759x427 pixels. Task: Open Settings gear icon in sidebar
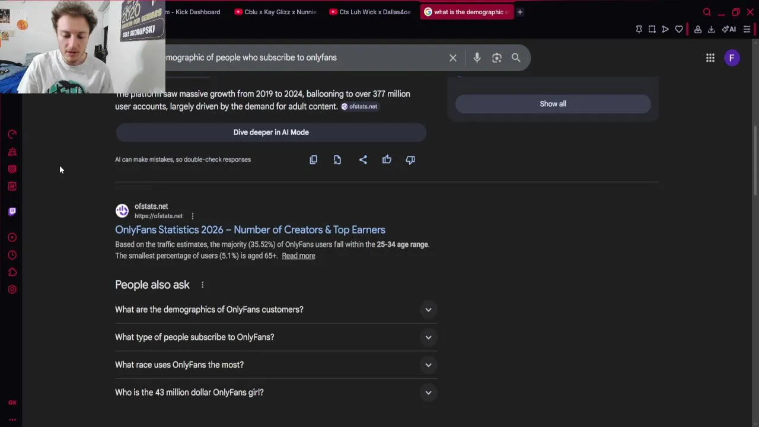click(12, 289)
